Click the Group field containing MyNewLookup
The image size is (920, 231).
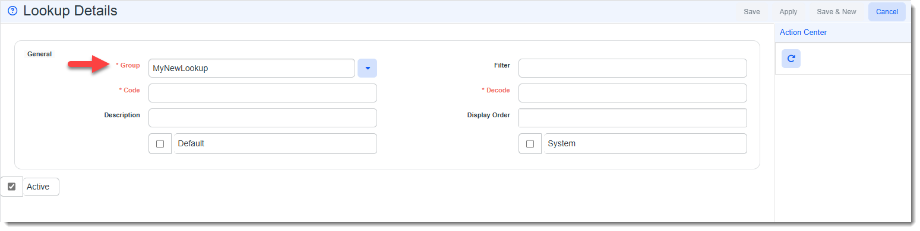point(252,68)
